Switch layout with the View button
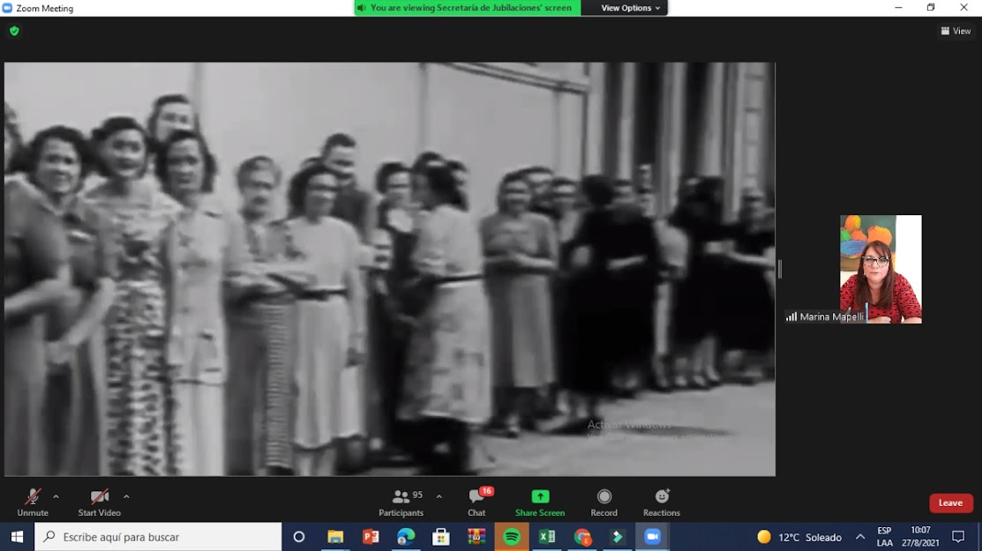This screenshot has height=551, width=982. point(956,31)
